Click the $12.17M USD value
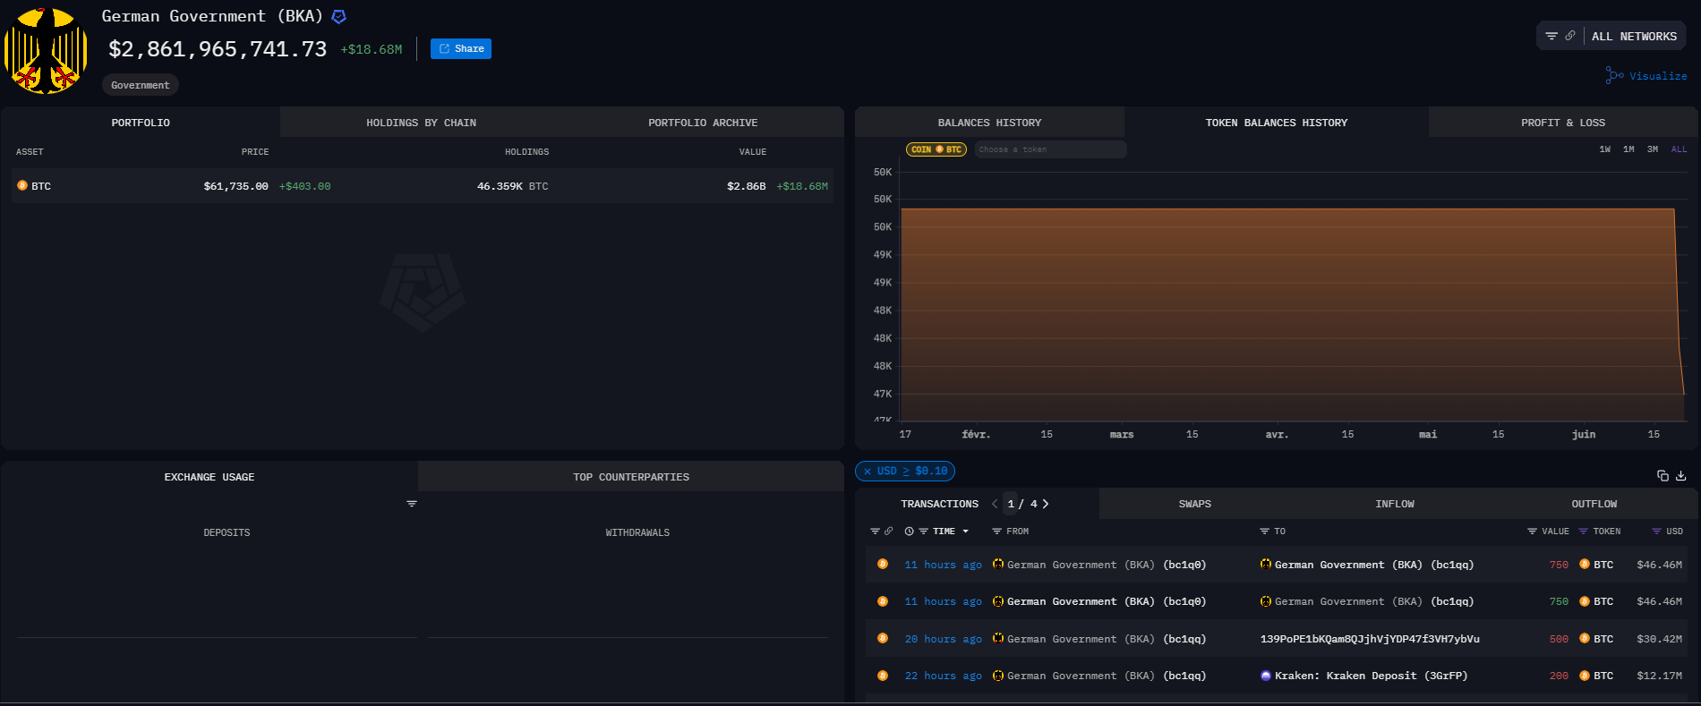This screenshot has width=1701, height=706. 1659,676
